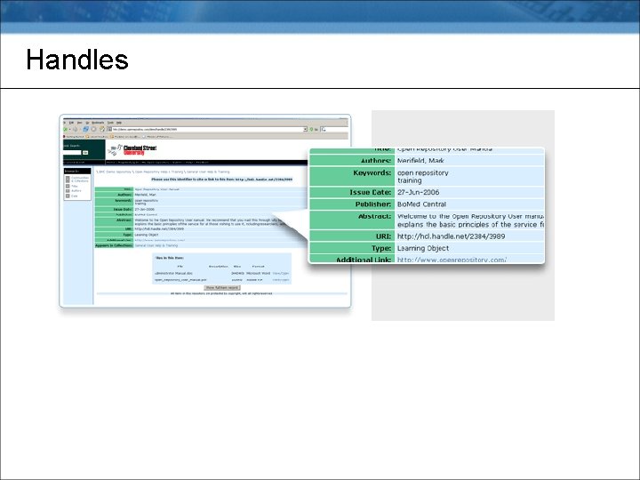Screen dimensions: 640x480
Task: Click the quick search Go button
Action: (85, 153)
